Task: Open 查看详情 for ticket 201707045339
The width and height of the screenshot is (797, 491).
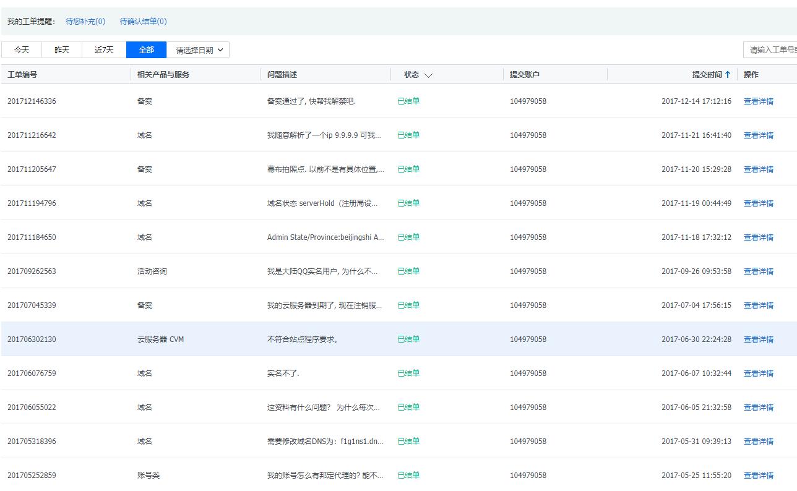Action: tap(759, 305)
